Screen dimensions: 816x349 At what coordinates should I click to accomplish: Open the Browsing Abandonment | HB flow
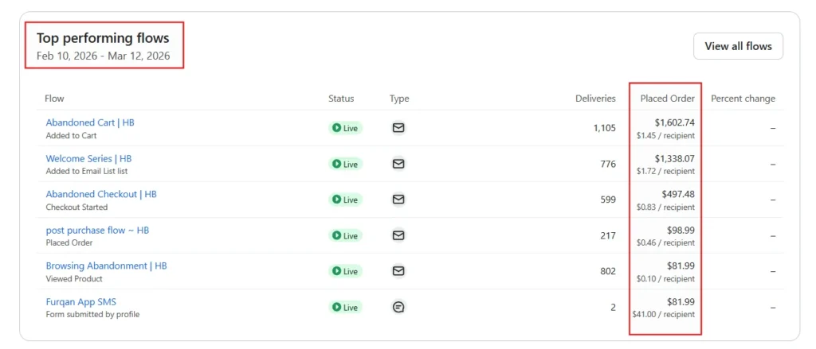point(106,266)
